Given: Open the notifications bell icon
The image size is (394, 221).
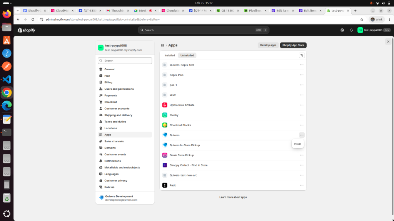Looking at the screenshot, I should (351, 30).
